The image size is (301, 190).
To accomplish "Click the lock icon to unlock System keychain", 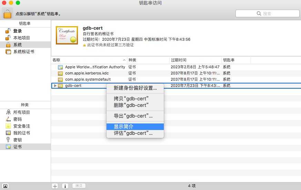I will (x=8, y=14).
